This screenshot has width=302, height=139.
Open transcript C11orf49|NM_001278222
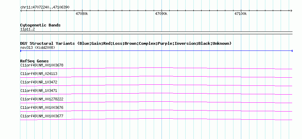pyautogui.click(x=42, y=99)
